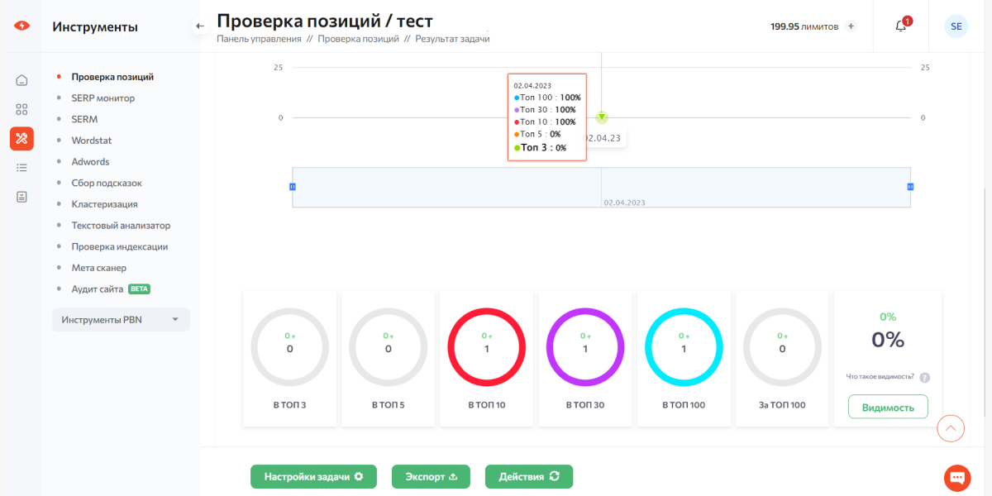This screenshot has width=992, height=496.
Task: Click the В ТОП 5 circle card
Action: pyautogui.click(x=389, y=358)
